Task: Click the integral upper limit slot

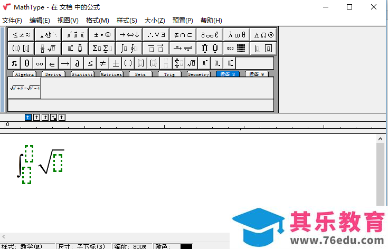Action: click(29, 154)
